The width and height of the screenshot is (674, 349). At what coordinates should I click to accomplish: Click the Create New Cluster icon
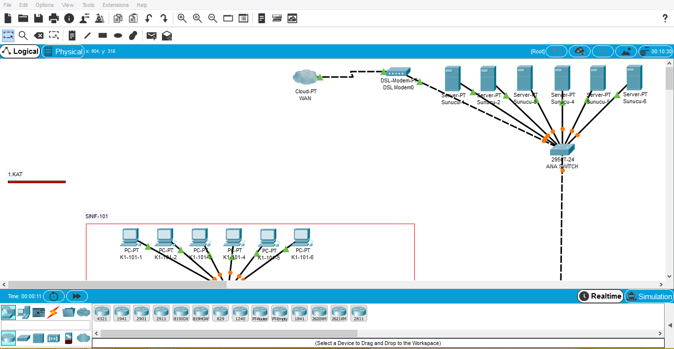tap(580, 51)
